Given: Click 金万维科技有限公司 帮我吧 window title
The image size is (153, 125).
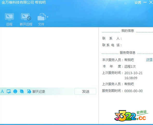Looking at the screenshot, I should coord(24,2).
